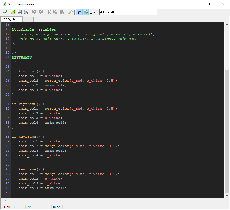
Task: Print the script code
Action: click(x=26, y=12)
